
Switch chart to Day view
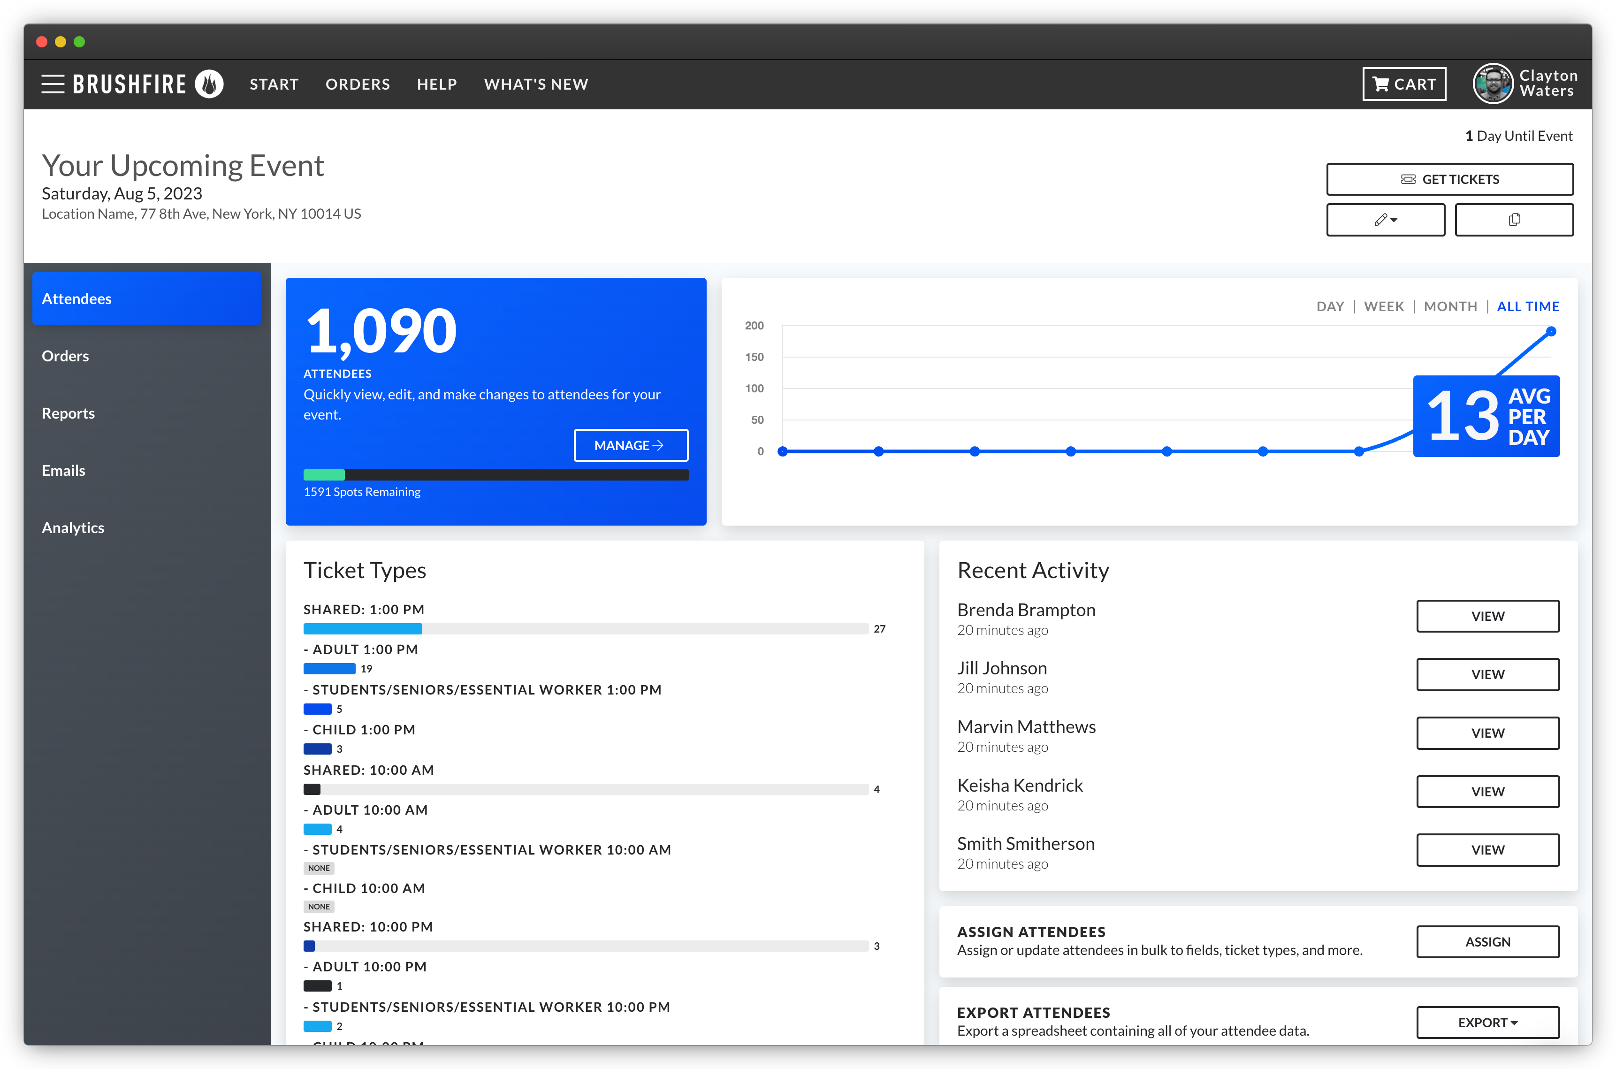[1329, 306]
